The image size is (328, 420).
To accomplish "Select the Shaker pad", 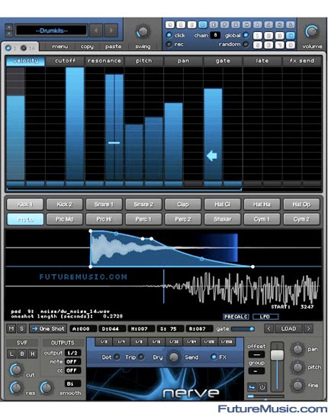I will click(x=222, y=219).
